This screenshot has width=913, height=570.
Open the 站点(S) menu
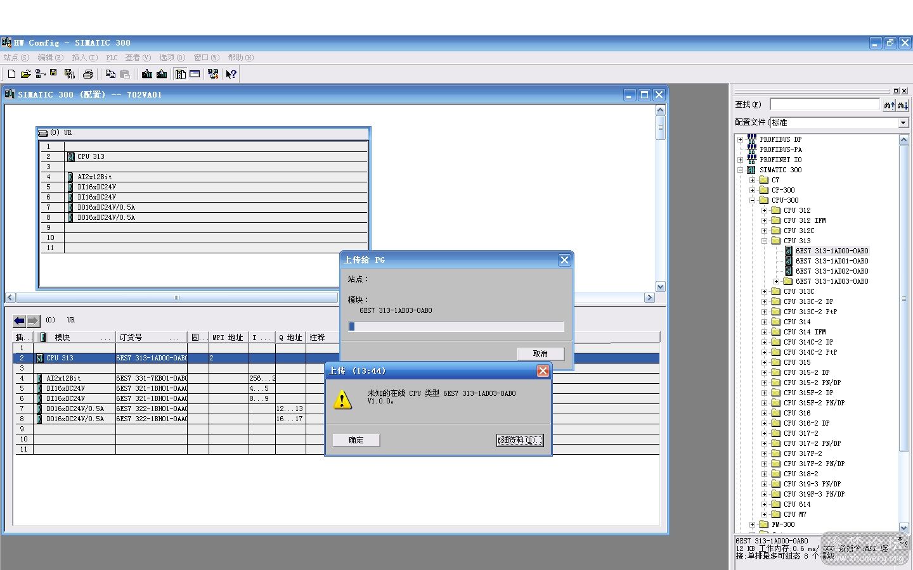(x=16, y=58)
